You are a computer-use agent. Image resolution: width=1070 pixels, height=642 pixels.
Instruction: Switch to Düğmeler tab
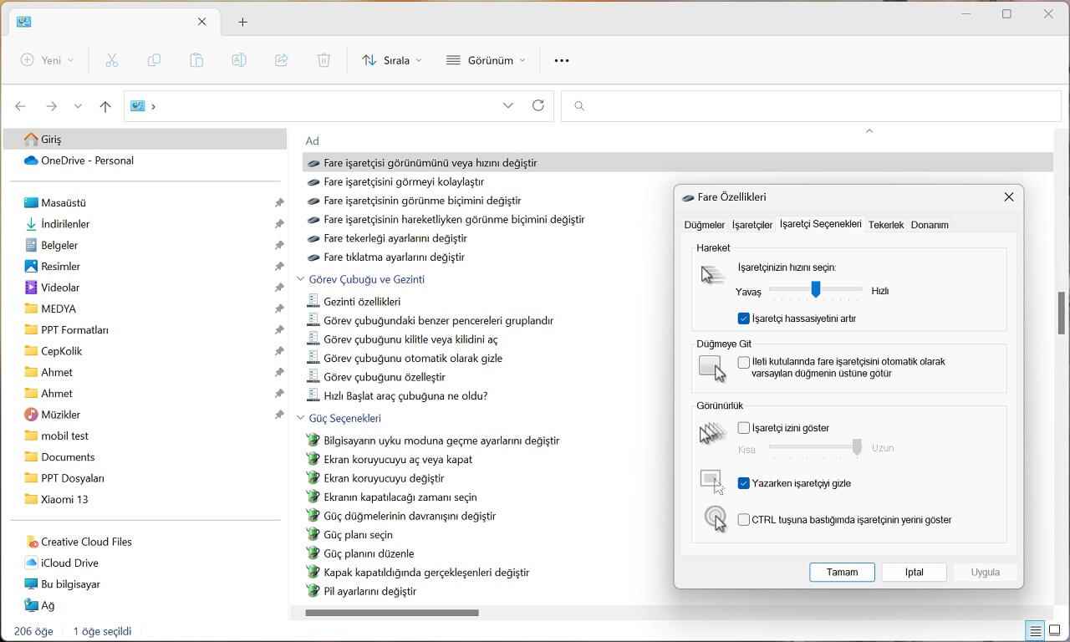point(705,225)
